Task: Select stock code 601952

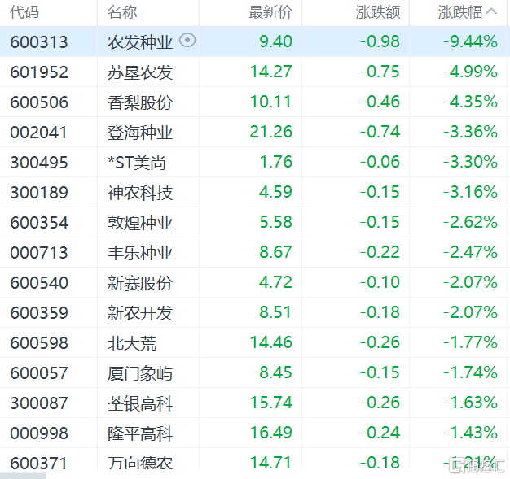Action: 39,72
